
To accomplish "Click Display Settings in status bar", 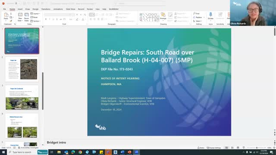I will click(x=214, y=148).
